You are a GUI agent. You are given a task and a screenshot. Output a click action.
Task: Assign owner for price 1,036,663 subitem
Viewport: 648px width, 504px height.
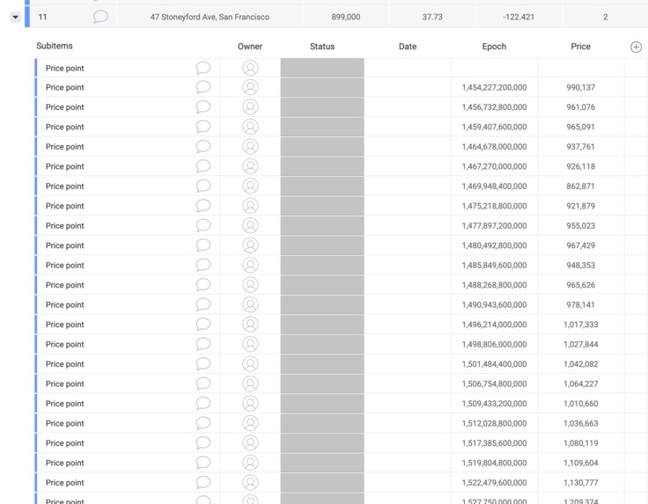(250, 423)
